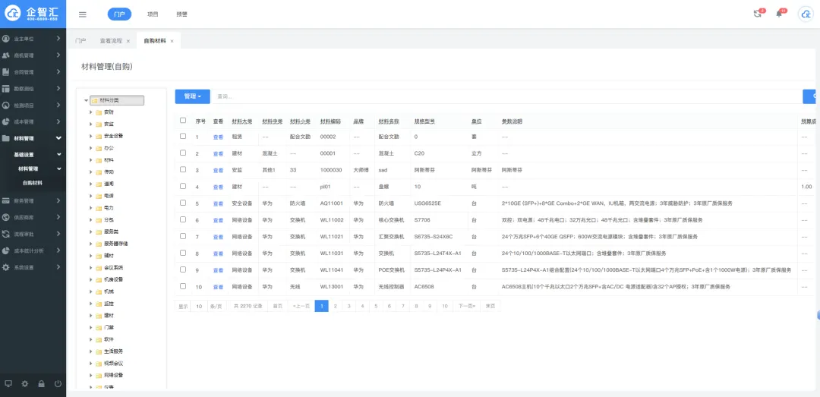The width and height of the screenshot is (820, 397).
Task: Click the 业主单位 sidebar icon
Action: pyautogui.click(x=6, y=39)
